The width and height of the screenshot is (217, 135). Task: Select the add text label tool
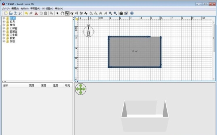tap(86, 13)
